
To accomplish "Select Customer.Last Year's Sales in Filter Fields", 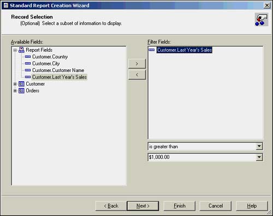I will pyautogui.click(x=185, y=50).
